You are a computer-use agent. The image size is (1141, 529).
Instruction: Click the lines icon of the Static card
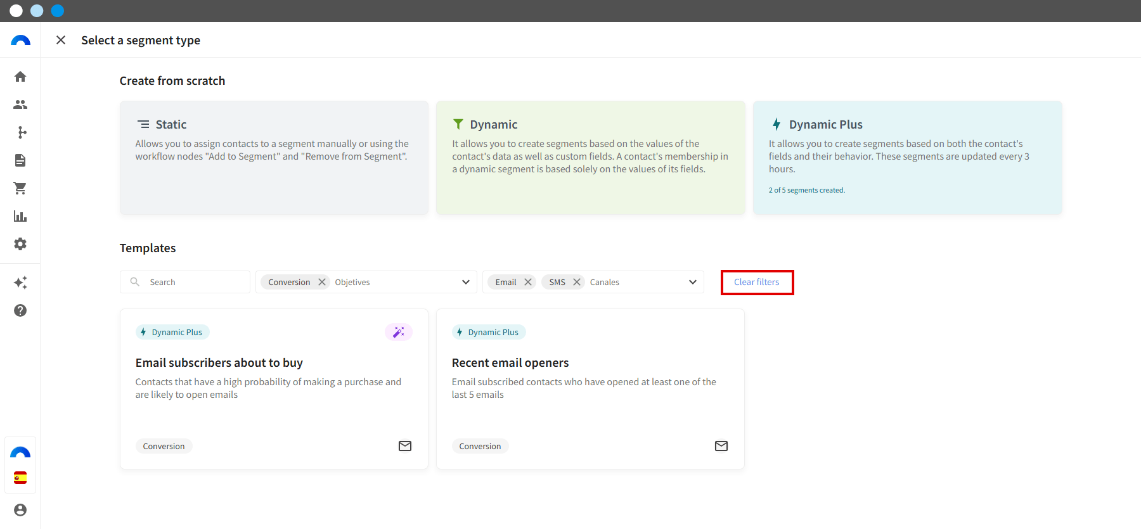144,124
